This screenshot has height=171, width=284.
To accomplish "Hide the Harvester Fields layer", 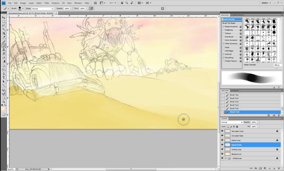I will [222, 135].
